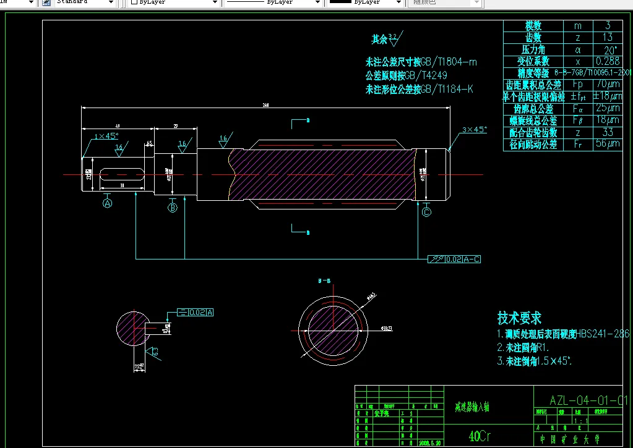Viewport: 633px width, 448px height.
Task: Click the 配合齿轮齿数 table cell
Action: click(x=533, y=133)
